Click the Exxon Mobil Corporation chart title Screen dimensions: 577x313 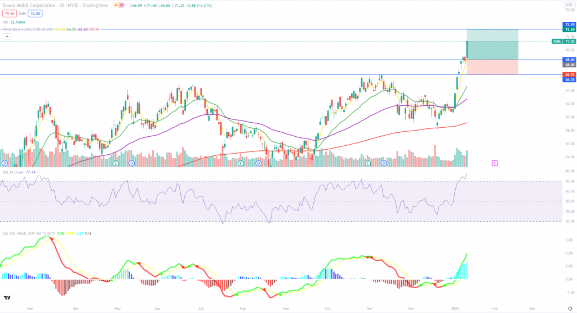click(x=29, y=6)
